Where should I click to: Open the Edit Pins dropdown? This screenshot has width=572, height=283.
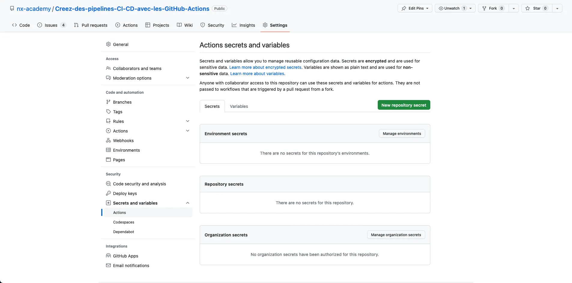tap(415, 8)
